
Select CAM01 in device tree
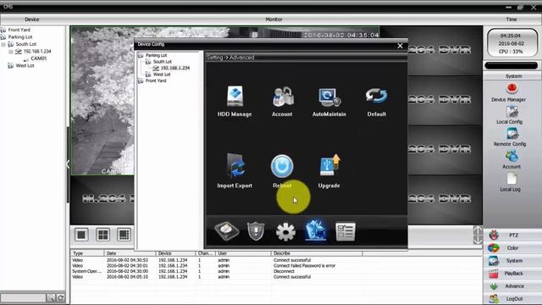[x=39, y=58]
